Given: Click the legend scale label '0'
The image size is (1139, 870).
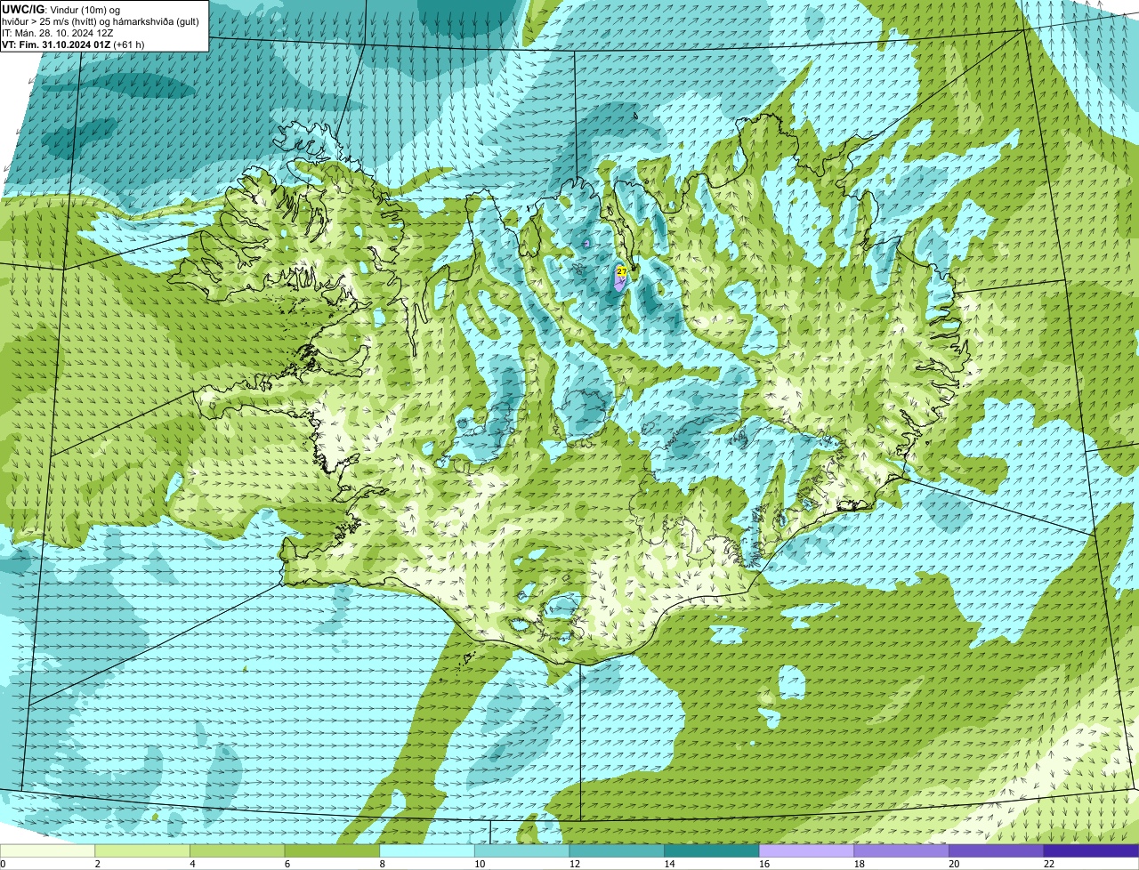Looking at the screenshot, I should [x=3, y=864].
